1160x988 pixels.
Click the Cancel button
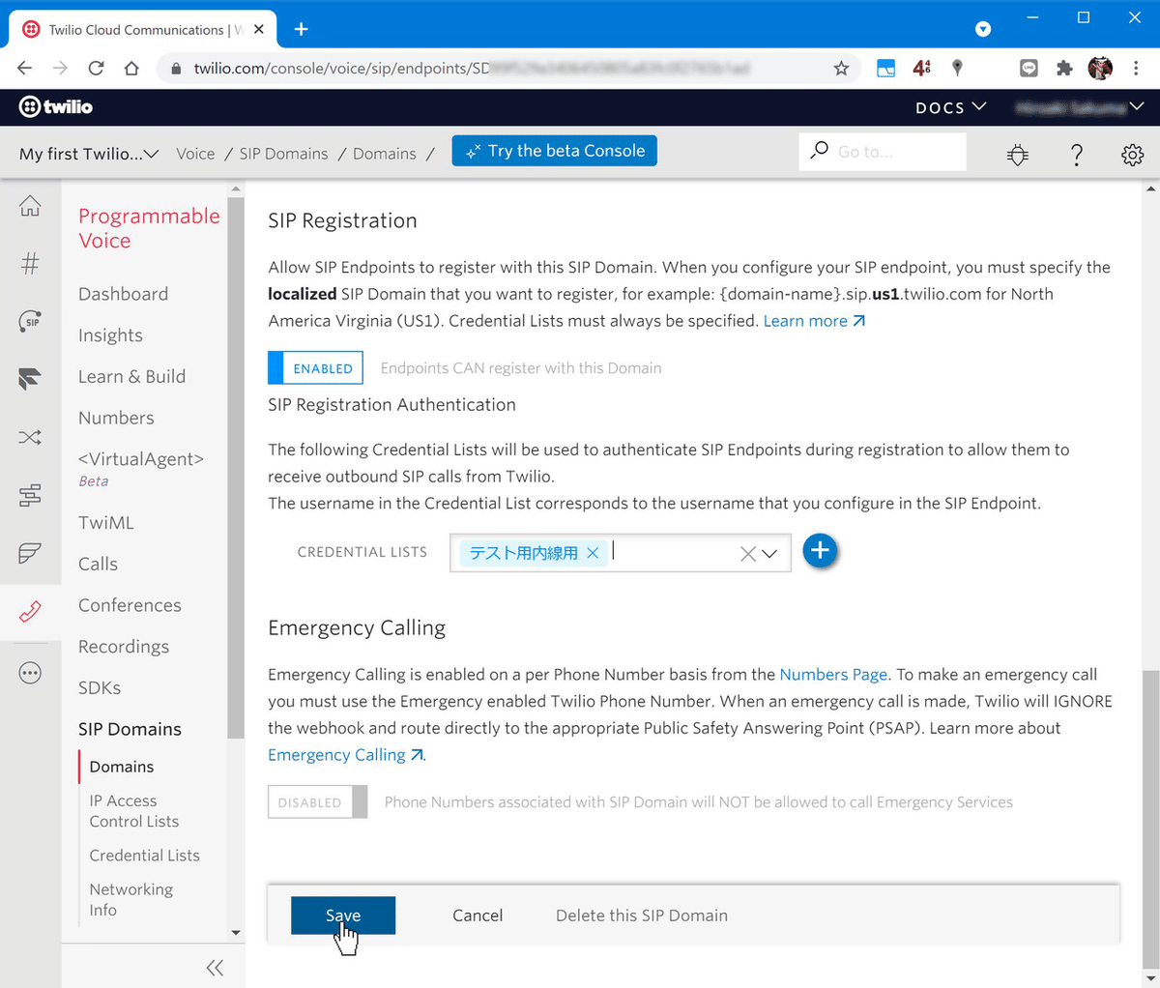point(478,915)
